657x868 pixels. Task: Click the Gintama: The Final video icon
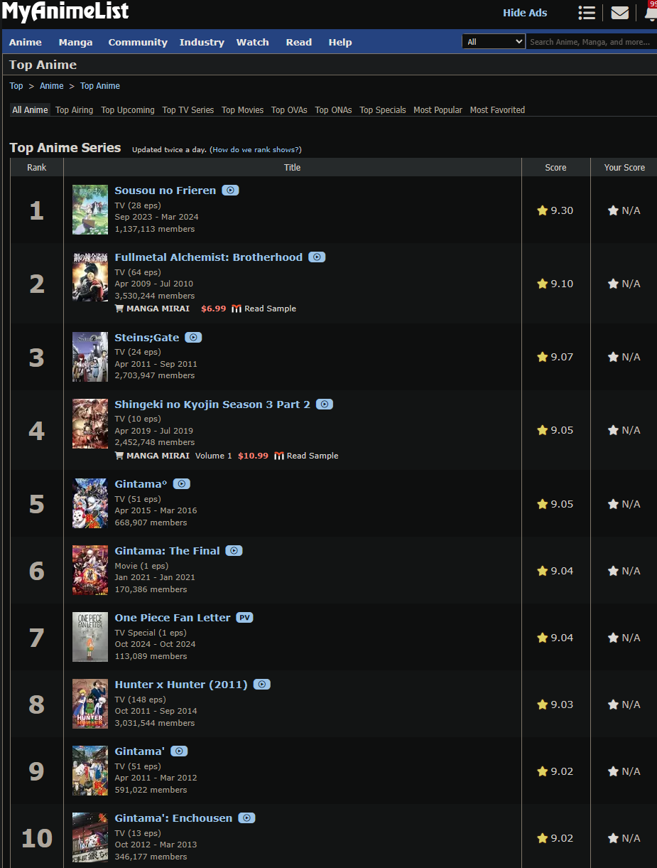(234, 551)
